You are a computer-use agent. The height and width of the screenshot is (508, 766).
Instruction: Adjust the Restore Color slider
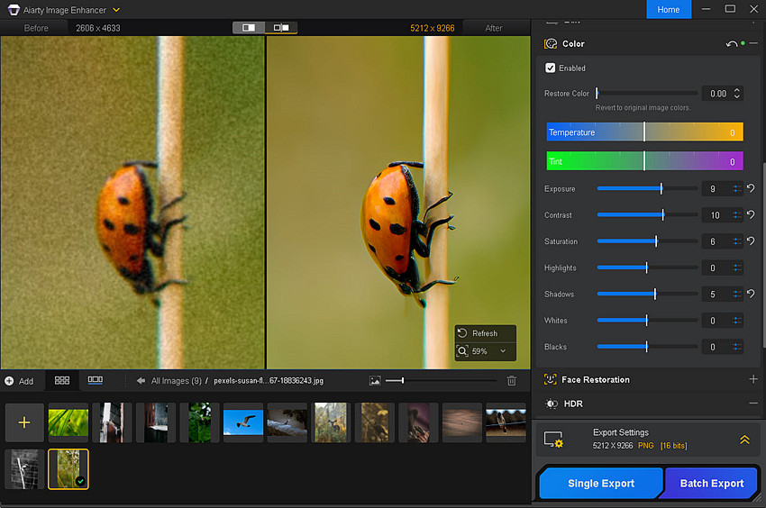647,93
